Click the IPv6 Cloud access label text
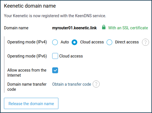 (x=71, y=56)
